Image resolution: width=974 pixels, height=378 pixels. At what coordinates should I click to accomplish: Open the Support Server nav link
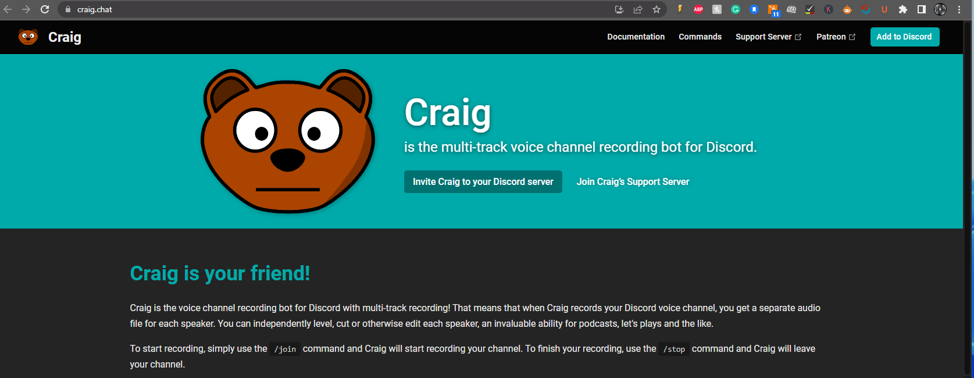coord(768,37)
